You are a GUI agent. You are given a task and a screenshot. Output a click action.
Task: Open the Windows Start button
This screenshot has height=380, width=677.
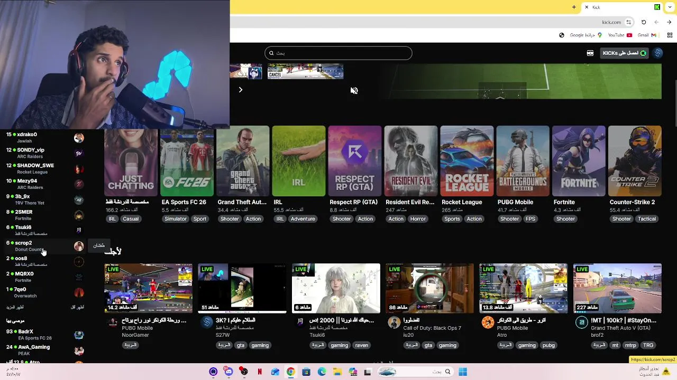[463, 372]
